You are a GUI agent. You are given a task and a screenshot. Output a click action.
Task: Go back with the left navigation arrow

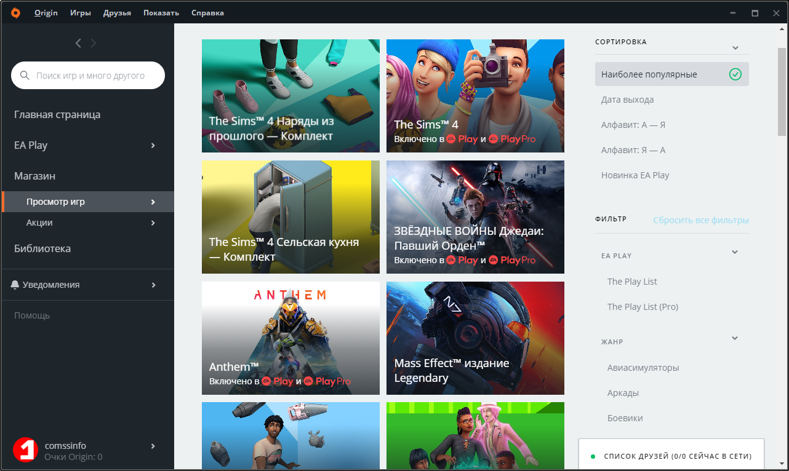click(78, 43)
